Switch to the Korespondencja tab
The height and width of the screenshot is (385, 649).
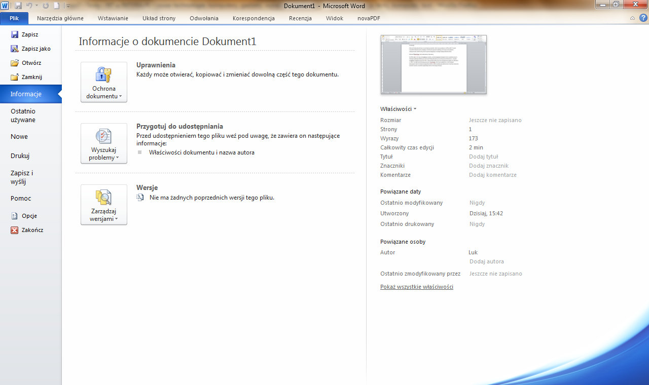pyautogui.click(x=254, y=18)
